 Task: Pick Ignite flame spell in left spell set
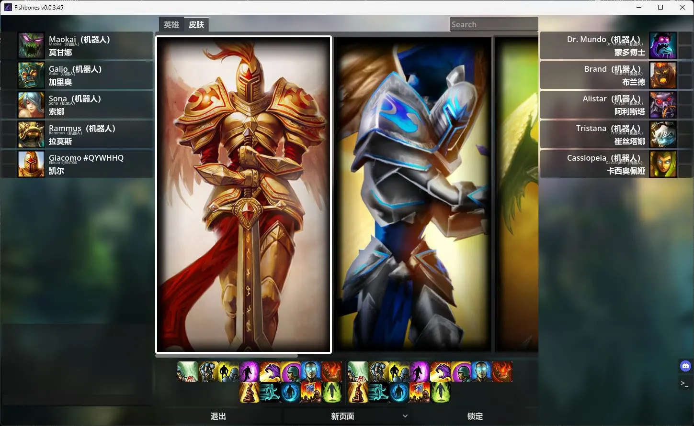tap(331, 371)
